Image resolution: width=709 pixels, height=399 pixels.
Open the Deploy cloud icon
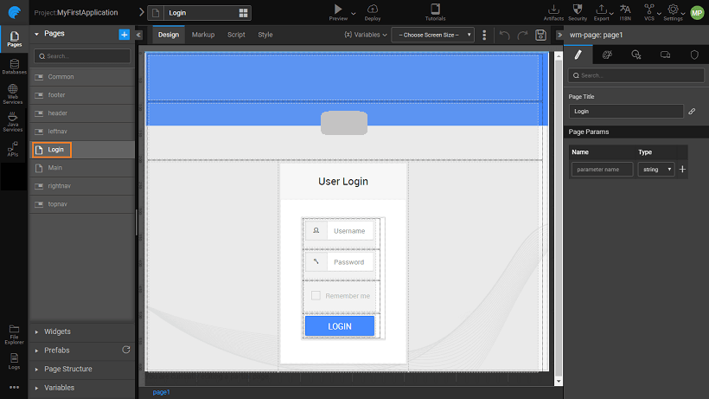(372, 9)
